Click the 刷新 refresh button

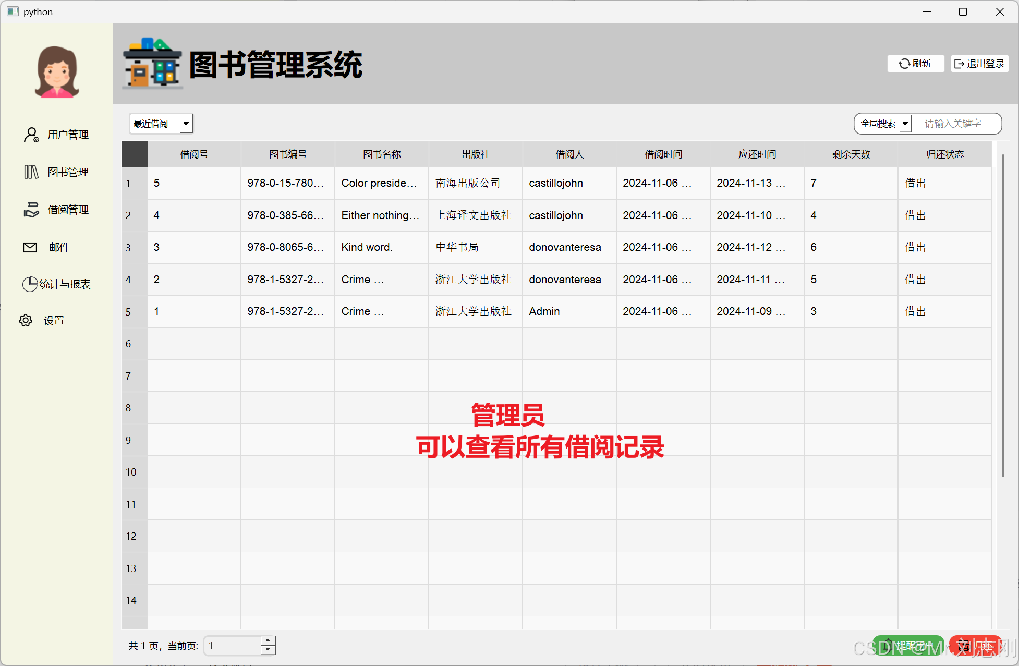pos(915,64)
